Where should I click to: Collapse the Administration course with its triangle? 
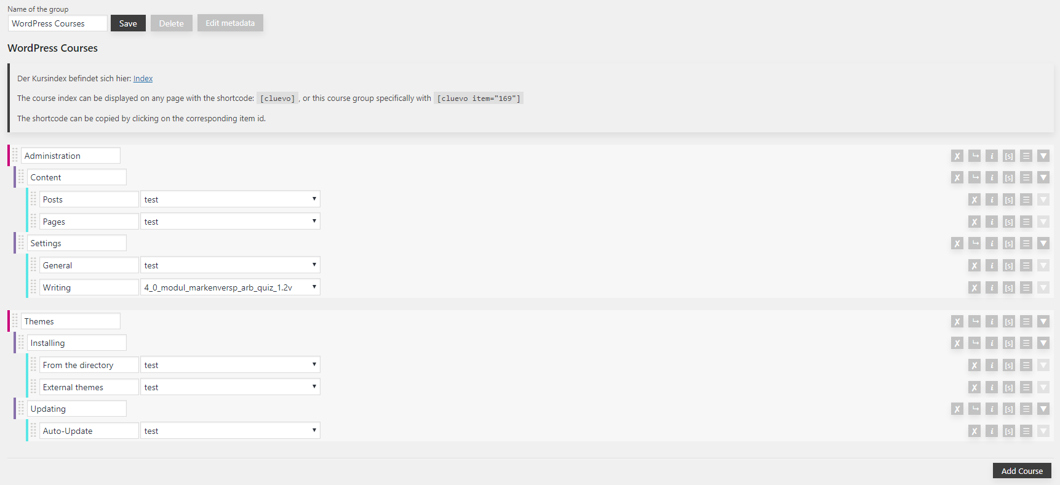pyautogui.click(x=1043, y=156)
